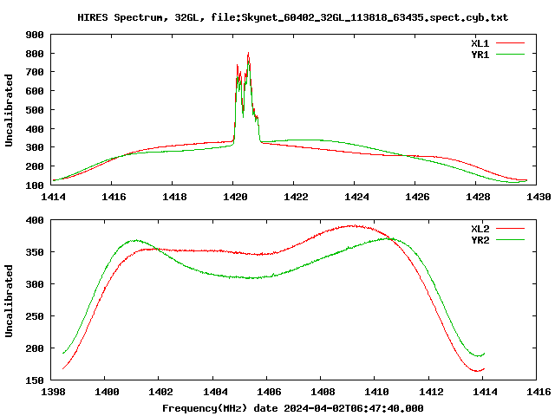Click the 1406 tick label in bottom plot

tap(269, 392)
